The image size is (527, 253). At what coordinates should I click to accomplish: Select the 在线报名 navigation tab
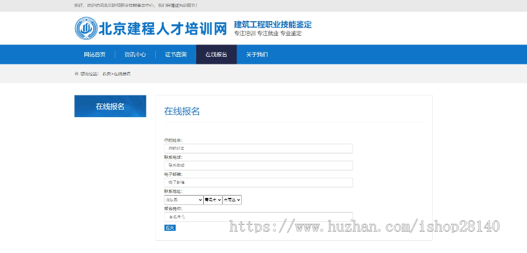pyautogui.click(x=217, y=54)
